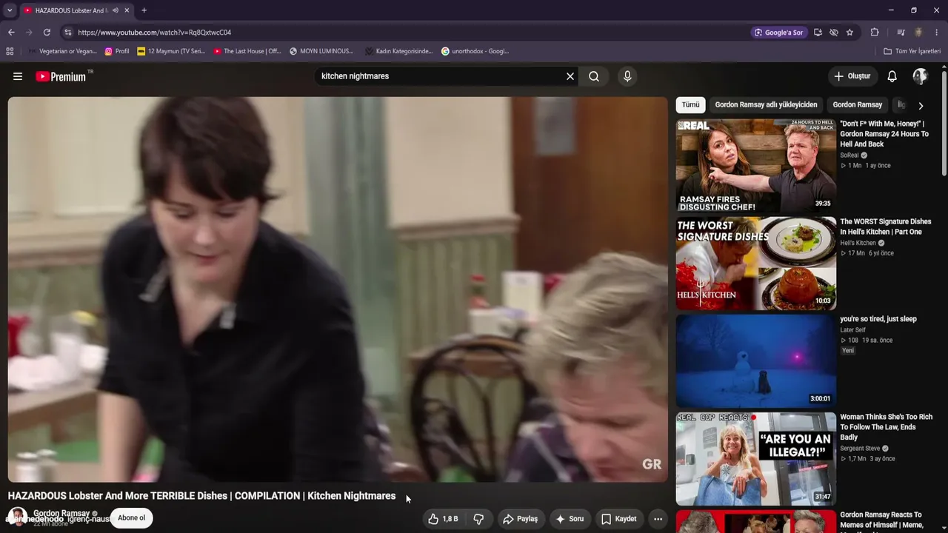Open the Worst Signature Dishes thumbnail
Image resolution: width=948 pixels, height=533 pixels.
pyautogui.click(x=755, y=264)
